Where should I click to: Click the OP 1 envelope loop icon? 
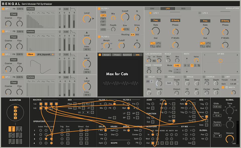click(60, 9)
